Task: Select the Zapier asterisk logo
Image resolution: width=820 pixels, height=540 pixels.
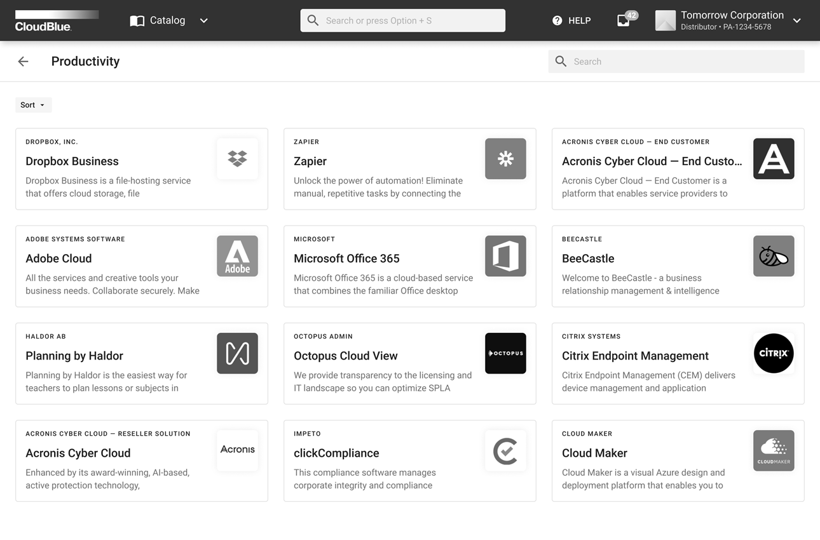Action: (x=505, y=159)
